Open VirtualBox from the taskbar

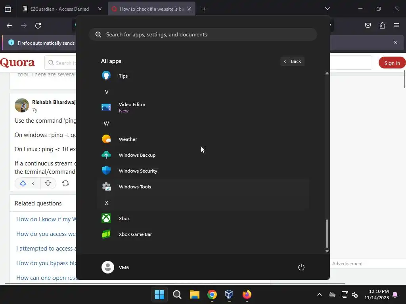tap(229, 294)
